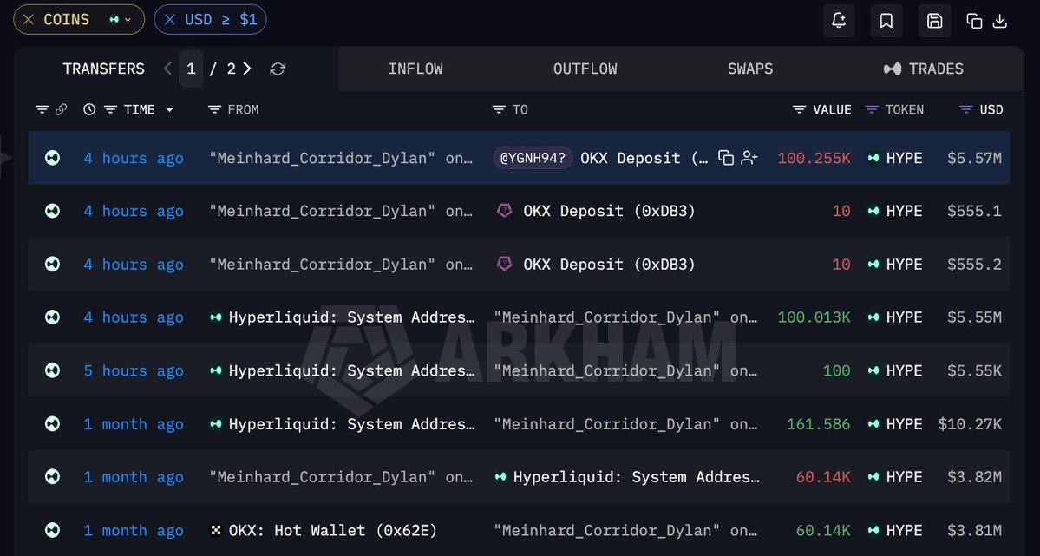Viewport: 1040px width, 556px height.
Task: Create an alert with the bell icon
Action: 839,21
